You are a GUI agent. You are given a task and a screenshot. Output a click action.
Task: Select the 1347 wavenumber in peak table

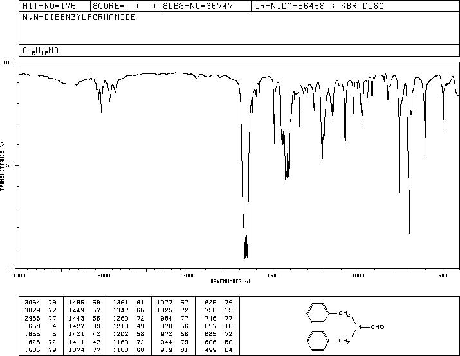[x=121, y=310]
